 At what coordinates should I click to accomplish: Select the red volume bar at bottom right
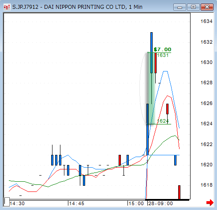pyautogui.click(x=179, y=192)
